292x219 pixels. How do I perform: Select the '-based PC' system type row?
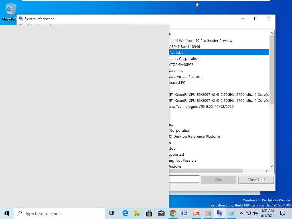click(219, 82)
